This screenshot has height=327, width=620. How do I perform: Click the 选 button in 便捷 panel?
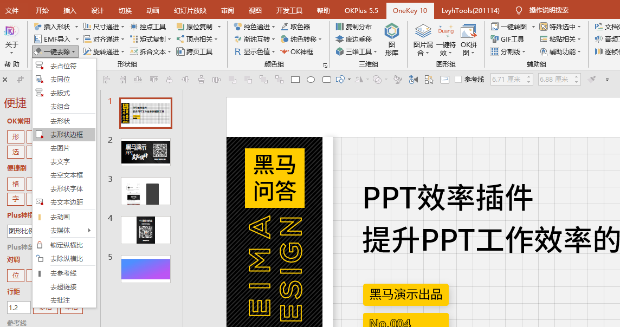coord(15,152)
